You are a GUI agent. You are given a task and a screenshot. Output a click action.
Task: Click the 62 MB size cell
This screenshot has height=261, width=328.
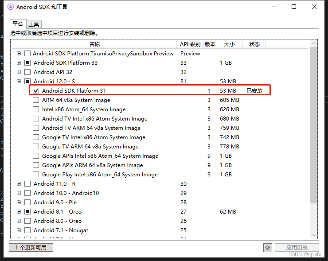coord(228,212)
